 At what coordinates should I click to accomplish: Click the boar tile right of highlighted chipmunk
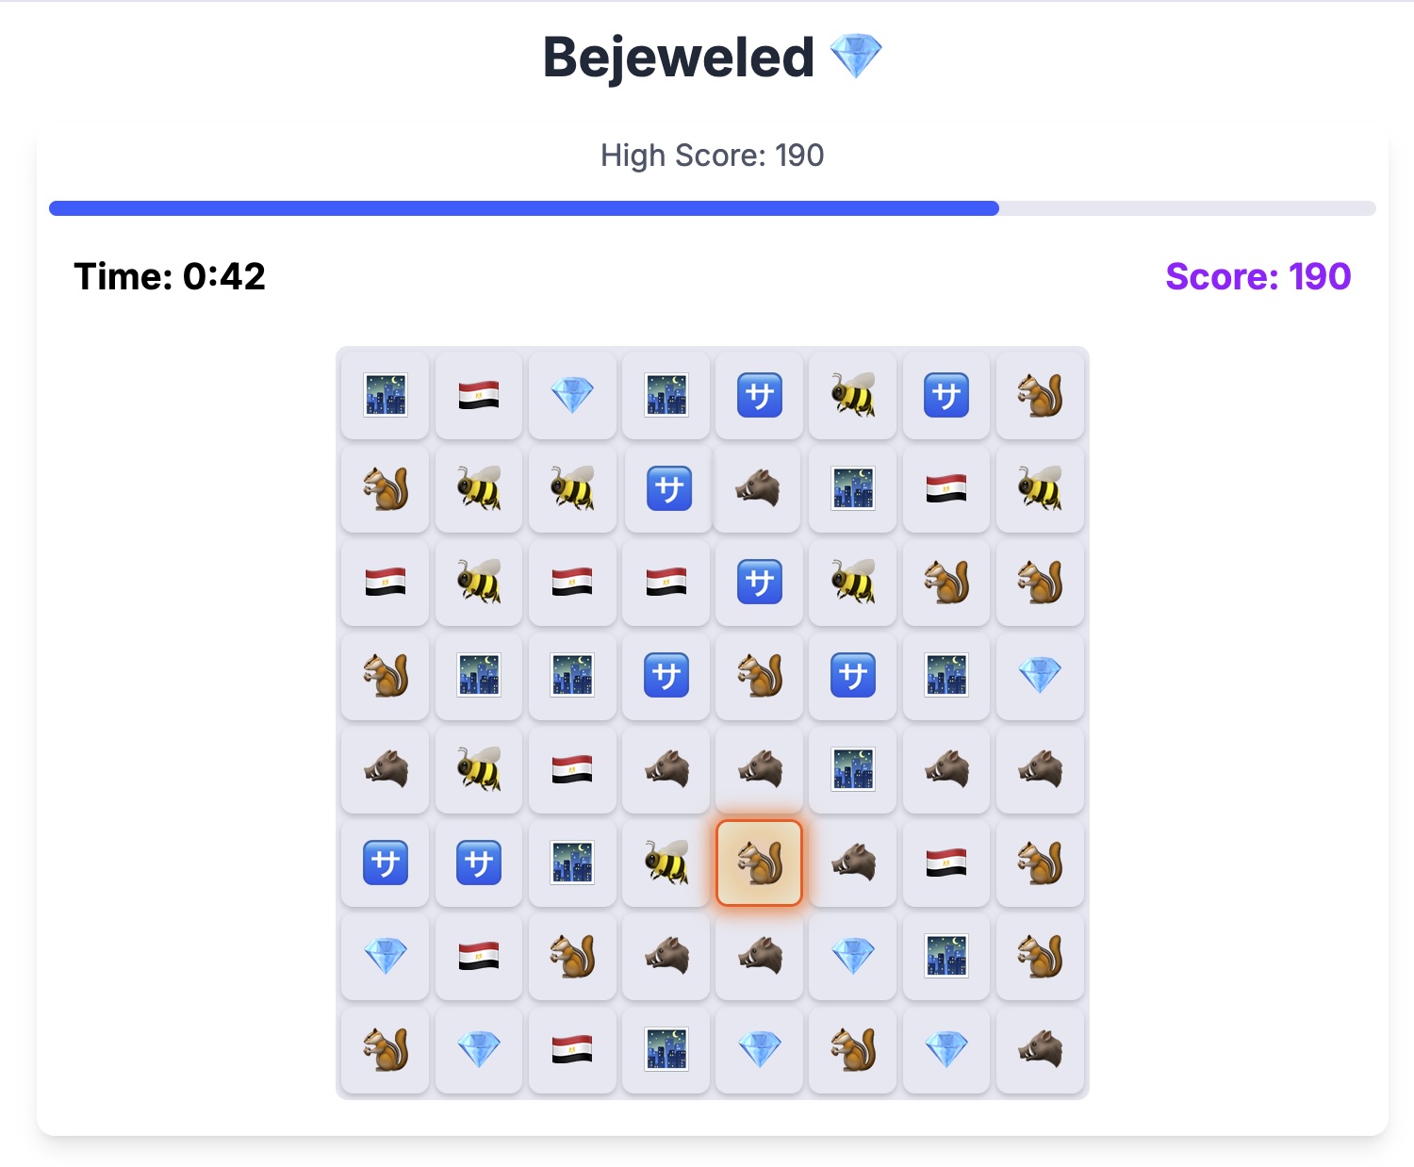click(852, 863)
